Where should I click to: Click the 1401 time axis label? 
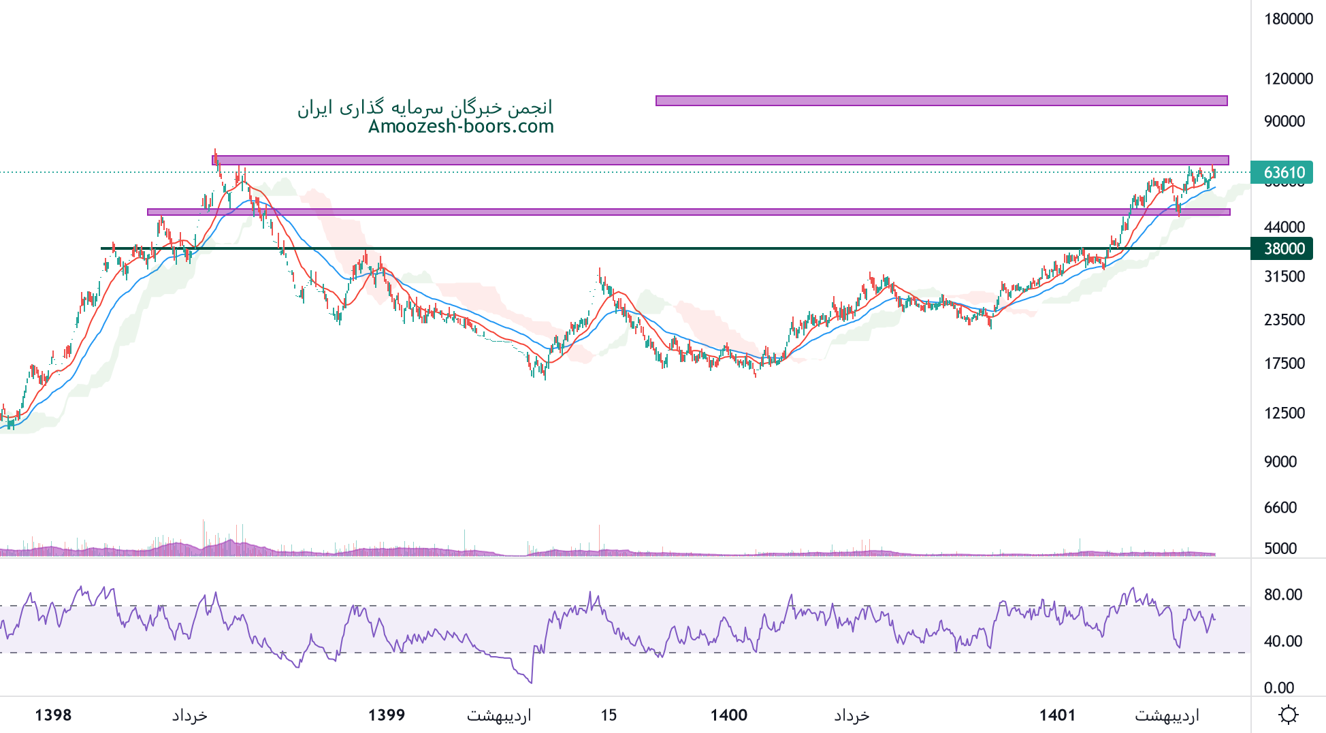click(1057, 715)
